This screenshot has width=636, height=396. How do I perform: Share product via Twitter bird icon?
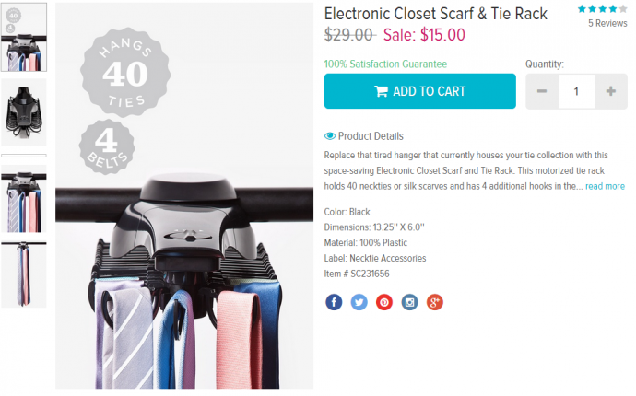point(359,302)
